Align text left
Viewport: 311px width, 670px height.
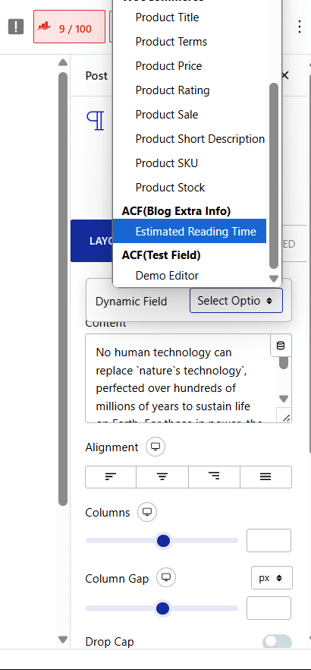pyautogui.click(x=111, y=477)
